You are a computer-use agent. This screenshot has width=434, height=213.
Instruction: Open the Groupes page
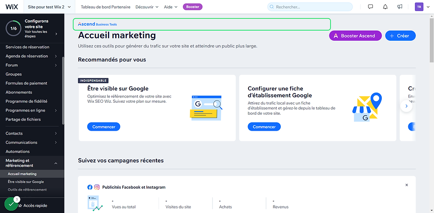coord(14,74)
